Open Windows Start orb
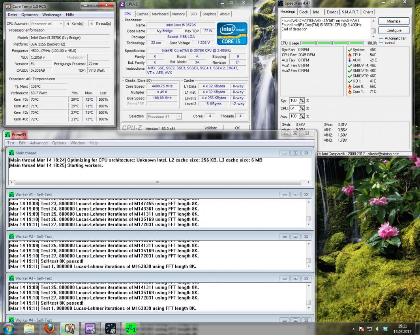Image resolution: width=420 pixels, height=335 pixels. click(x=9, y=329)
